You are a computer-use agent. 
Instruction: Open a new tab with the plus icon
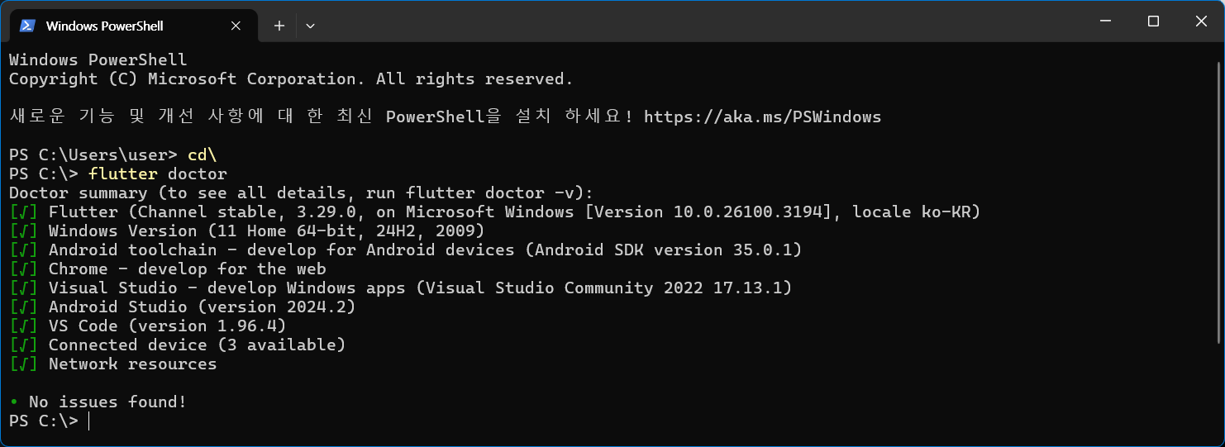coord(279,26)
